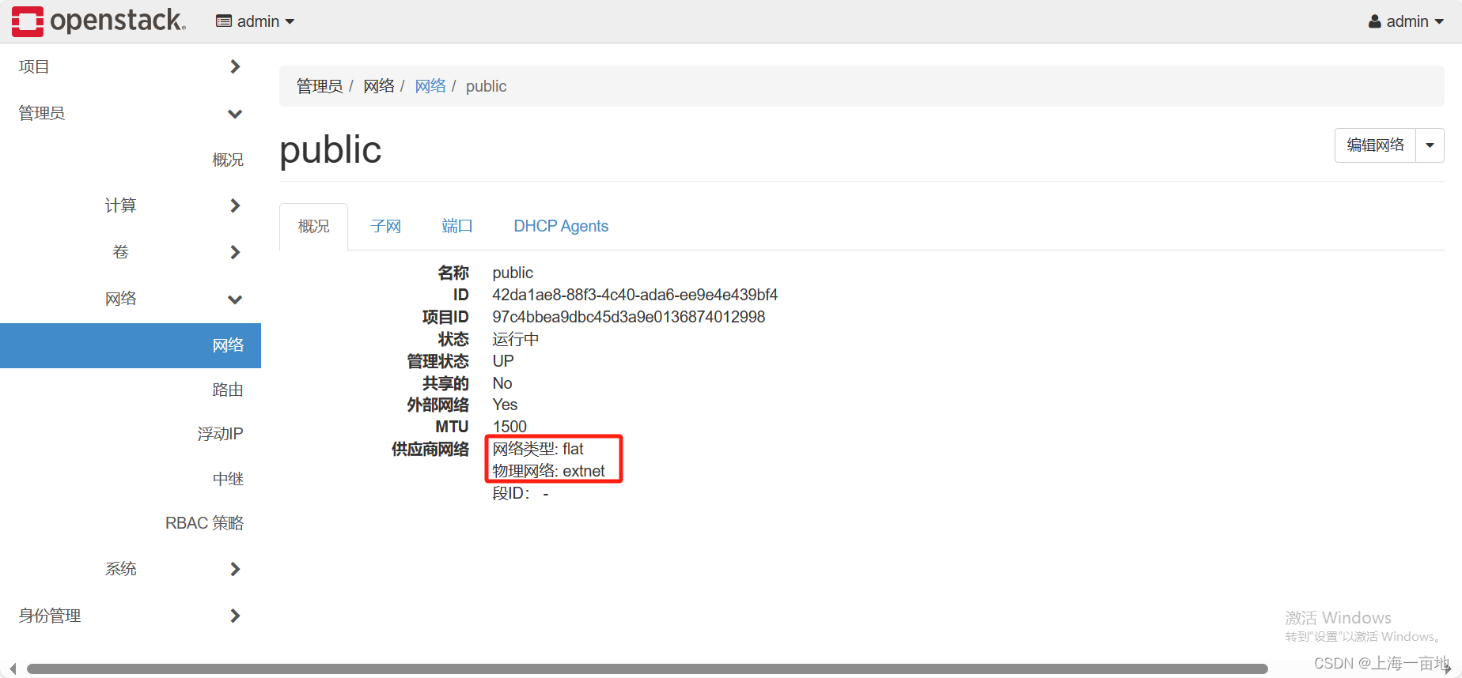
Task: Click the horizontal scrollbar at bottom
Action: tap(647, 669)
